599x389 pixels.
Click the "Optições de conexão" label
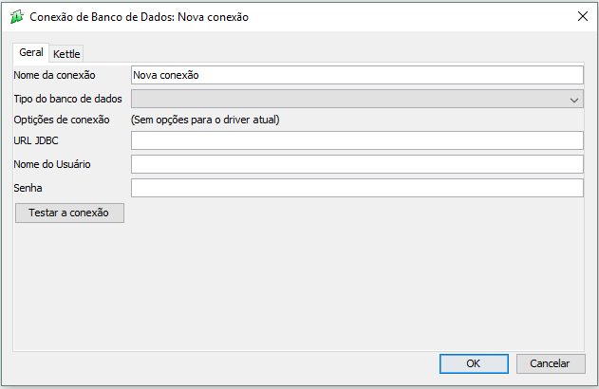click(62, 120)
